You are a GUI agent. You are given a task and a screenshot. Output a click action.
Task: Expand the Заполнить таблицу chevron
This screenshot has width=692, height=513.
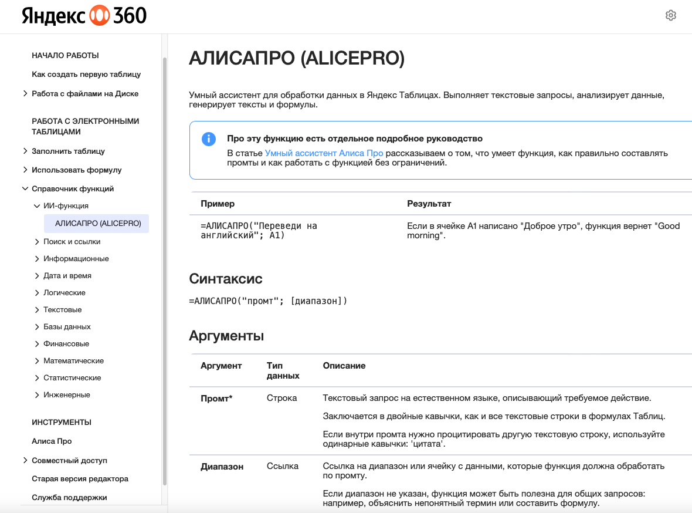point(25,151)
